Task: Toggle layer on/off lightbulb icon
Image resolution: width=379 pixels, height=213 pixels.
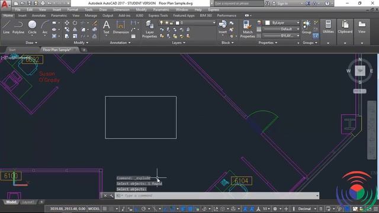Action: 161,22
